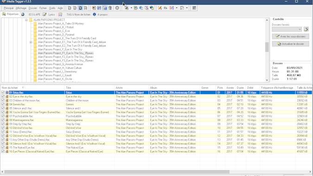Click folder tree scrollbar down arrow
Screen dimensions: 313x176
(x=267, y=80)
